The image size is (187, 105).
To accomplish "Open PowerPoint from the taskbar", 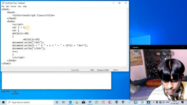I will pos(103,102).
